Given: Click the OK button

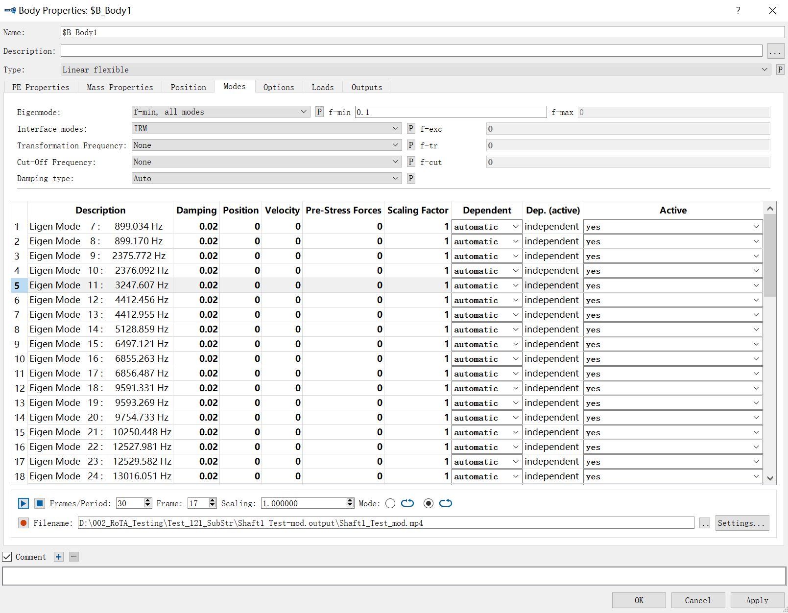Looking at the screenshot, I should (639, 600).
